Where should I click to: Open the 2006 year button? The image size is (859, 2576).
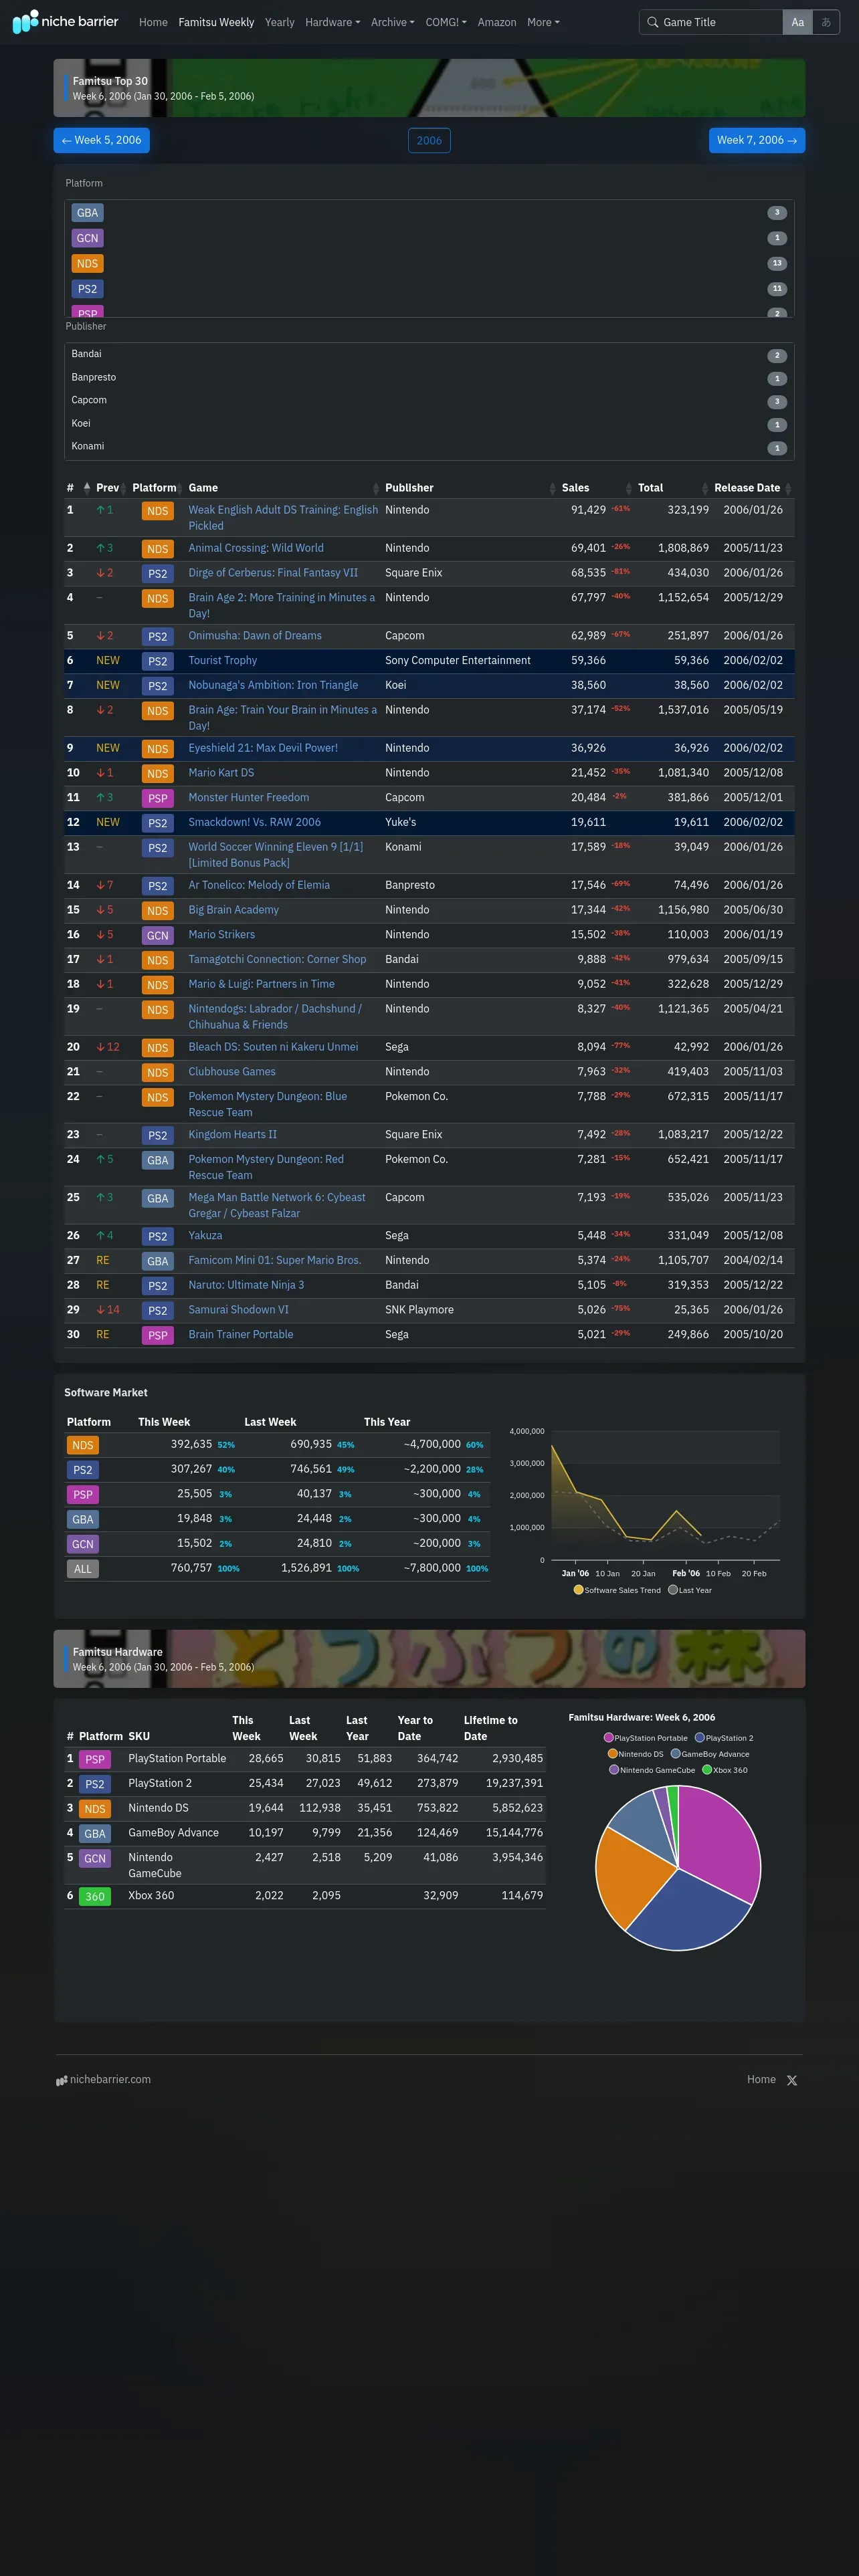[429, 140]
